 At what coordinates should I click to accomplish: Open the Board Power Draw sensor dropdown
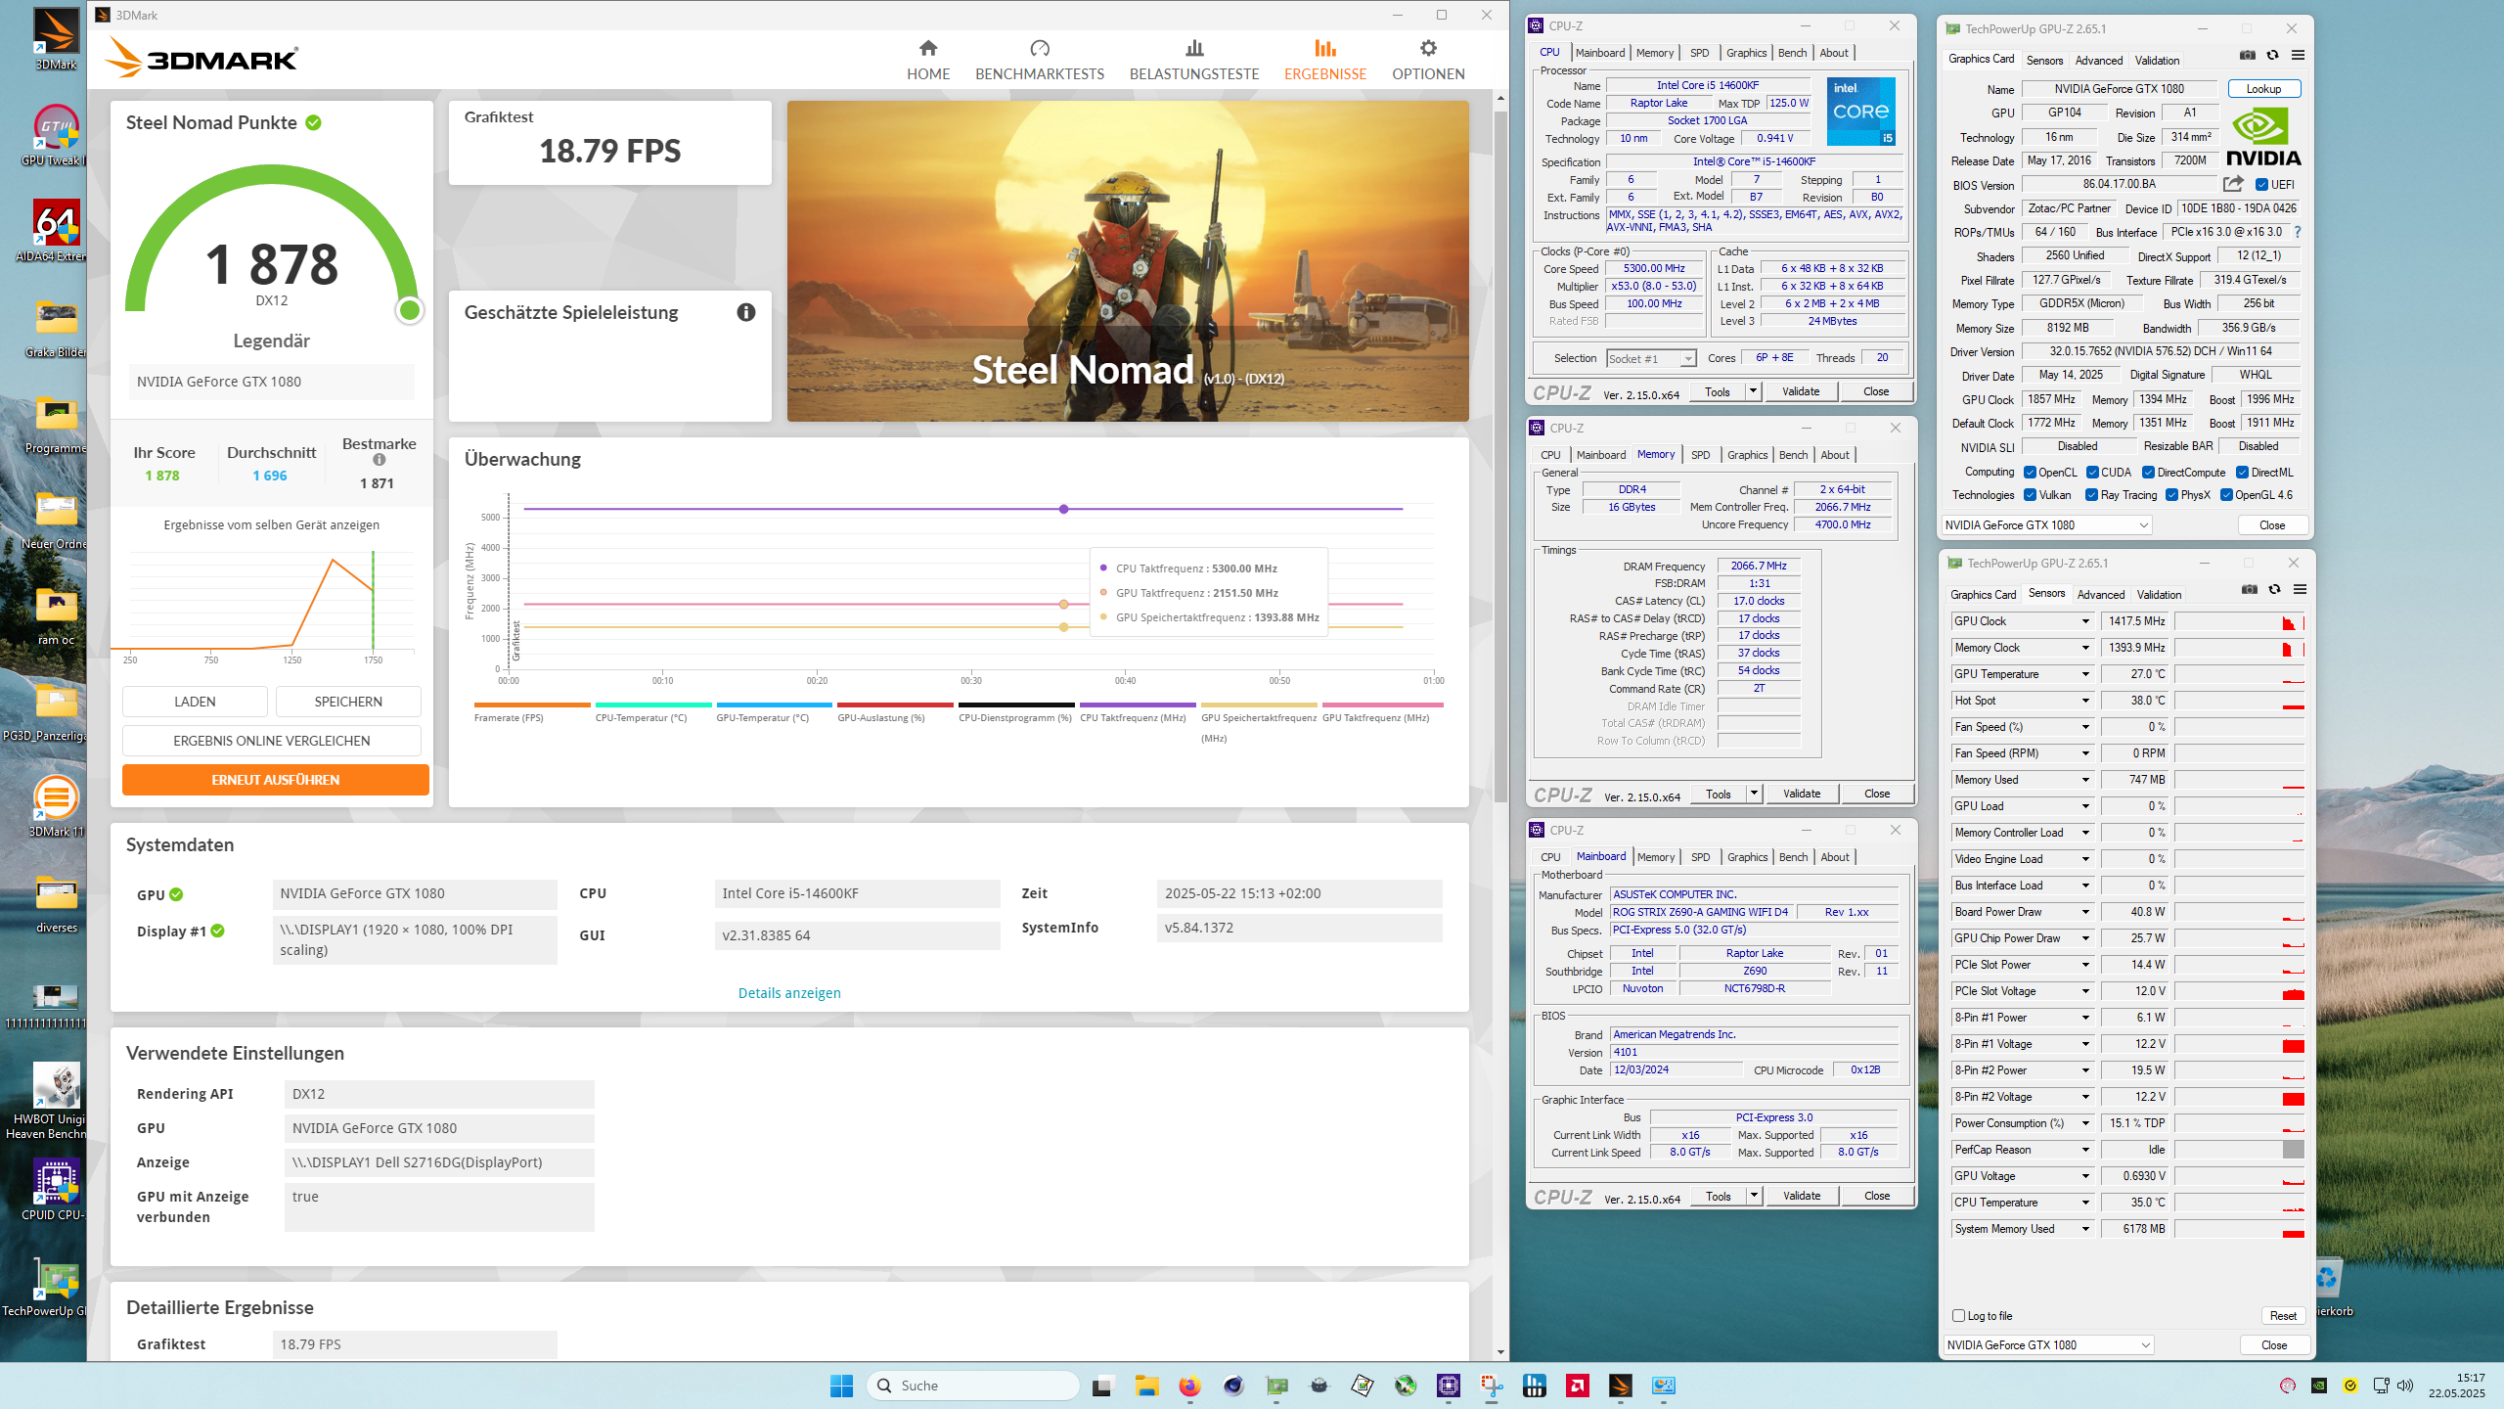pos(2085,912)
